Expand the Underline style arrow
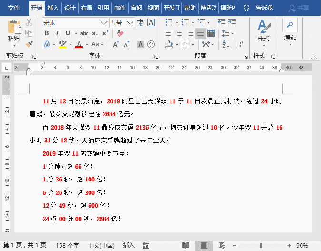 (x=76, y=33)
